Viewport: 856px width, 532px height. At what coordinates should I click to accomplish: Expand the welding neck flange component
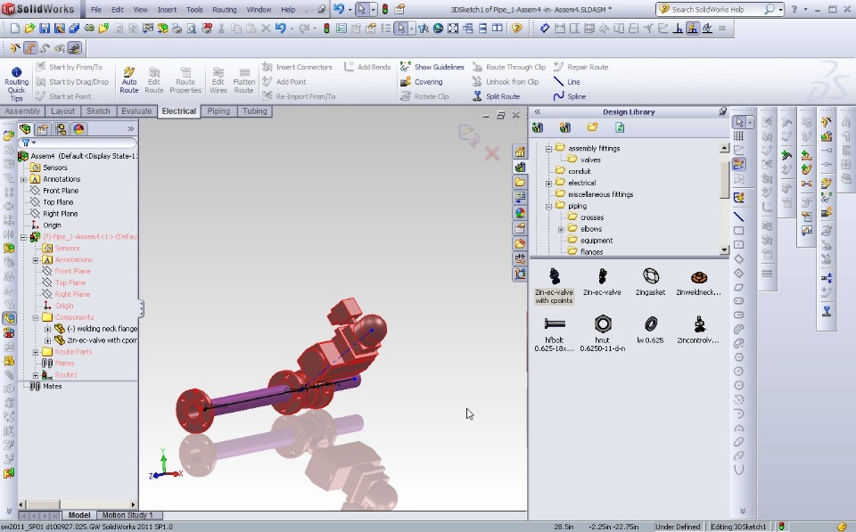click(47, 329)
